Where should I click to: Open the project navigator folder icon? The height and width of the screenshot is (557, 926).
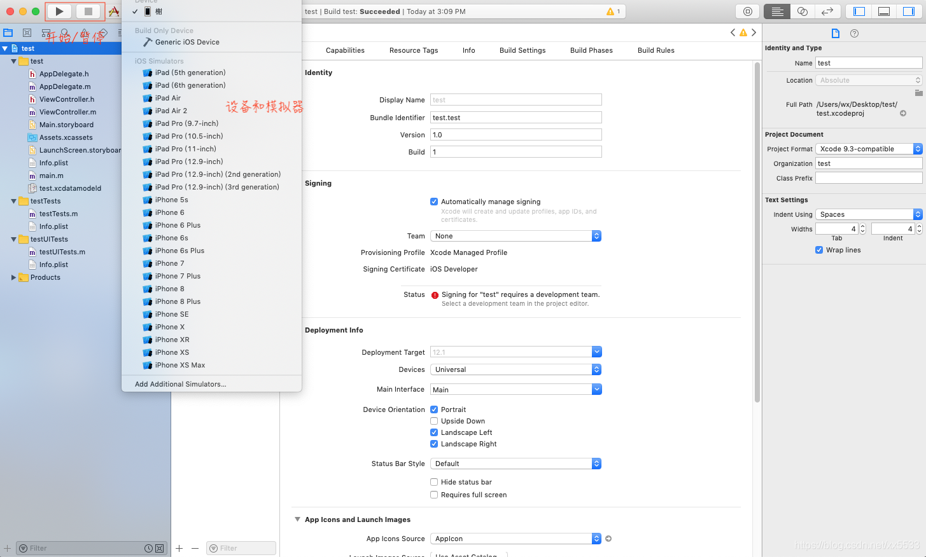8,33
